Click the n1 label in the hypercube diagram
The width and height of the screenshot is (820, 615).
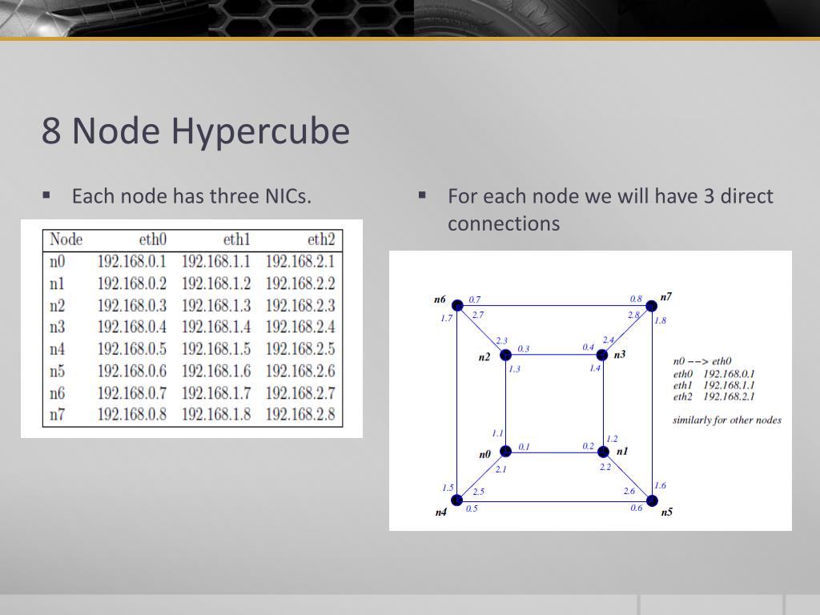coord(621,452)
